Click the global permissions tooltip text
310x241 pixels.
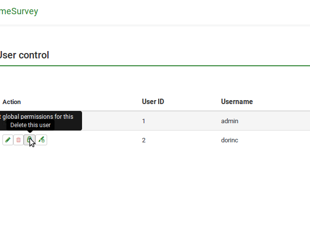37,116
